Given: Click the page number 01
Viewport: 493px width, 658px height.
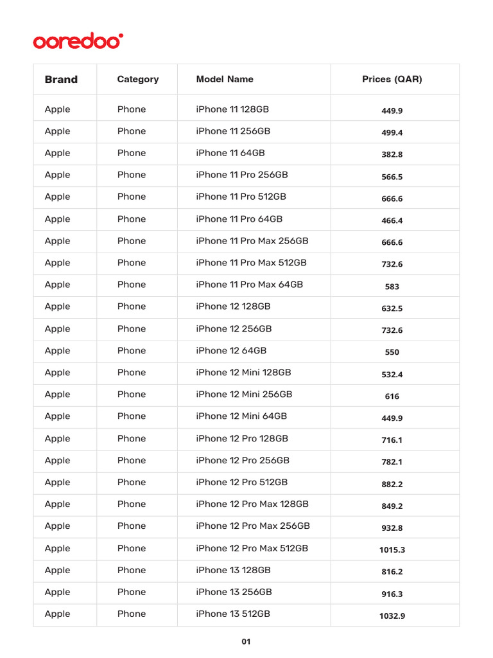Looking at the screenshot, I should (x=246, y=642).
